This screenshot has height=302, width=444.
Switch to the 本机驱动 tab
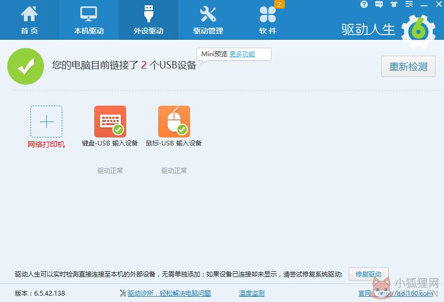coord(88,20)
